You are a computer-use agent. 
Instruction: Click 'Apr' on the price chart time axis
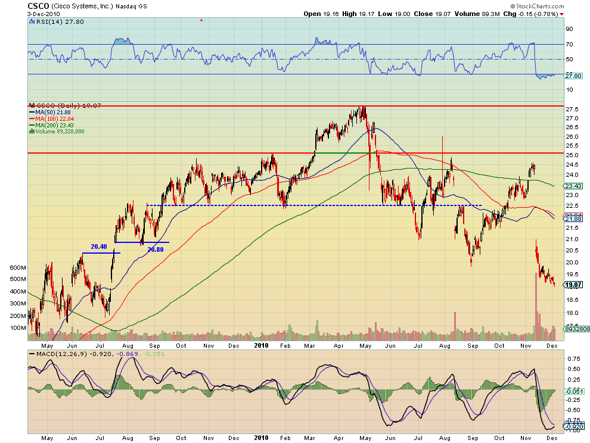coord(339,345)
